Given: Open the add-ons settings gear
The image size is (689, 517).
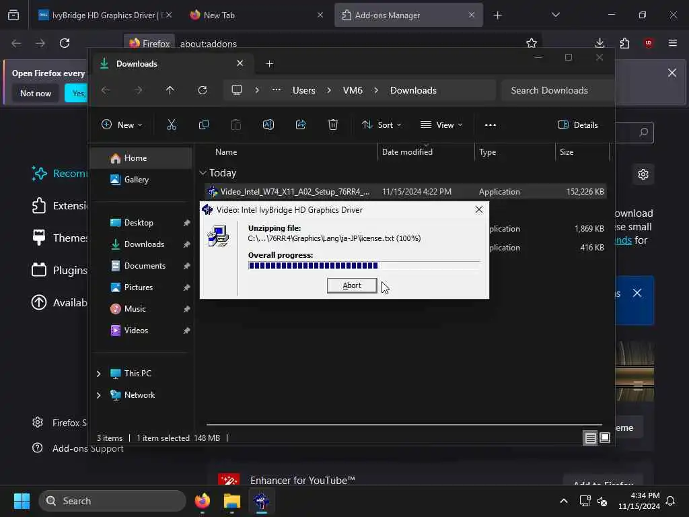Looking at the screenshot, I should (x=643, y=174).
